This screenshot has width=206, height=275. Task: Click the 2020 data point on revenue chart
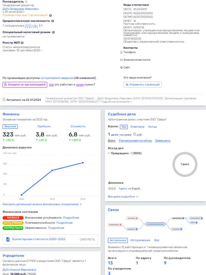[x=21, y=195]
